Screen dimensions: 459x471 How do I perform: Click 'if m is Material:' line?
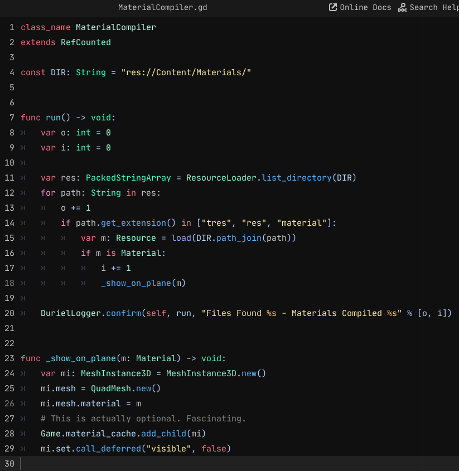(123, 253)
